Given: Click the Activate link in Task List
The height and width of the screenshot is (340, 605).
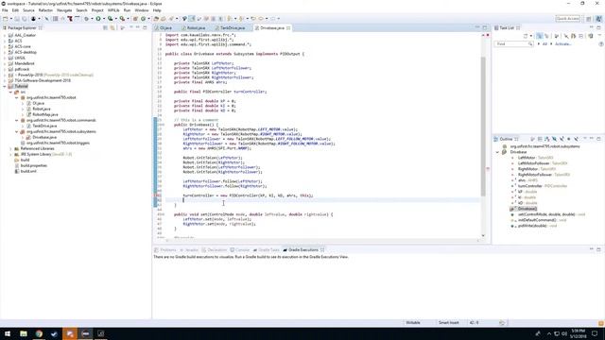Looking at the screenshot, I should click(x=562, y=44).
